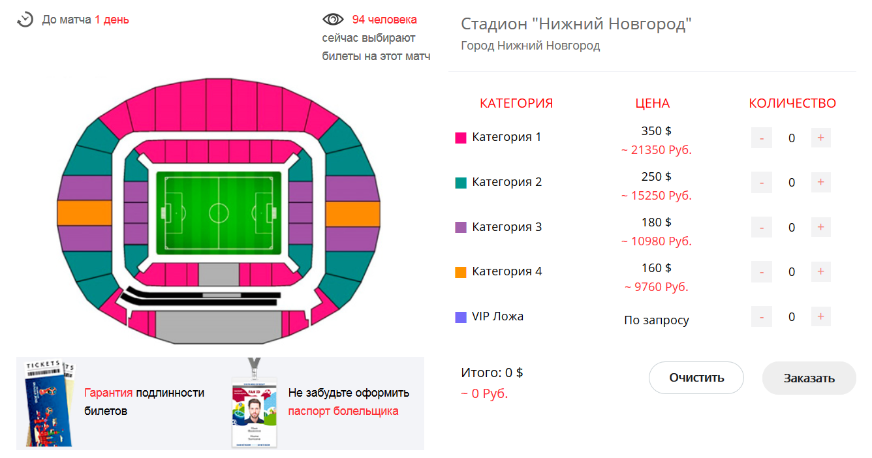Decrease Категория 1 ticket quantity

pyautogui.click(x=762, y=138)
